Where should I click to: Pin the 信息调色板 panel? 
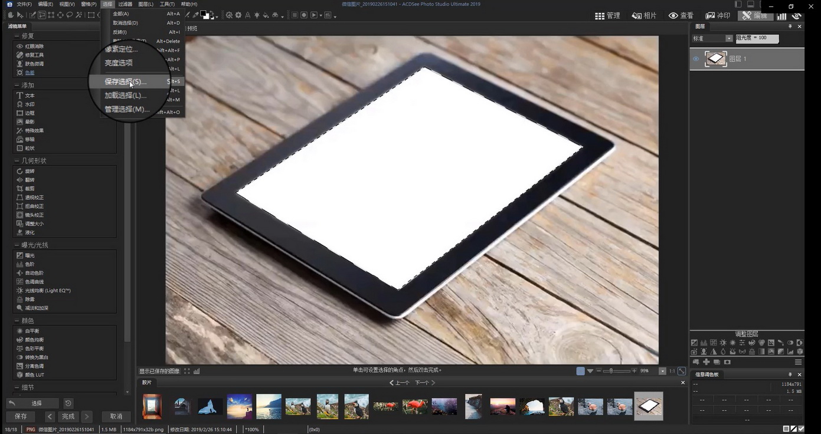click(790, 374)
